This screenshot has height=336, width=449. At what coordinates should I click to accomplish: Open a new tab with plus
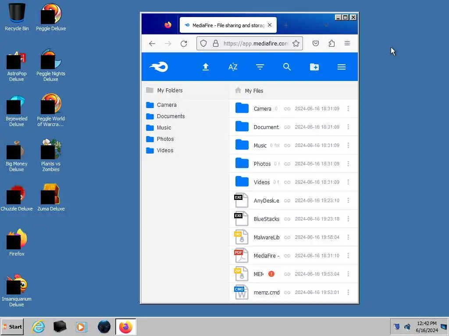click(x=286, y=25)
